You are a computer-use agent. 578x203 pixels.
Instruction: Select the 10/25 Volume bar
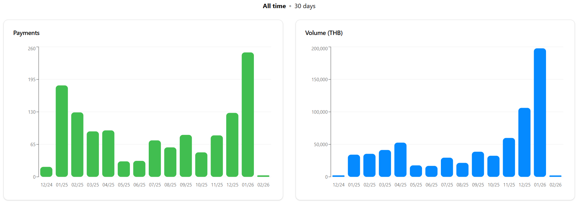pos(493,166)
